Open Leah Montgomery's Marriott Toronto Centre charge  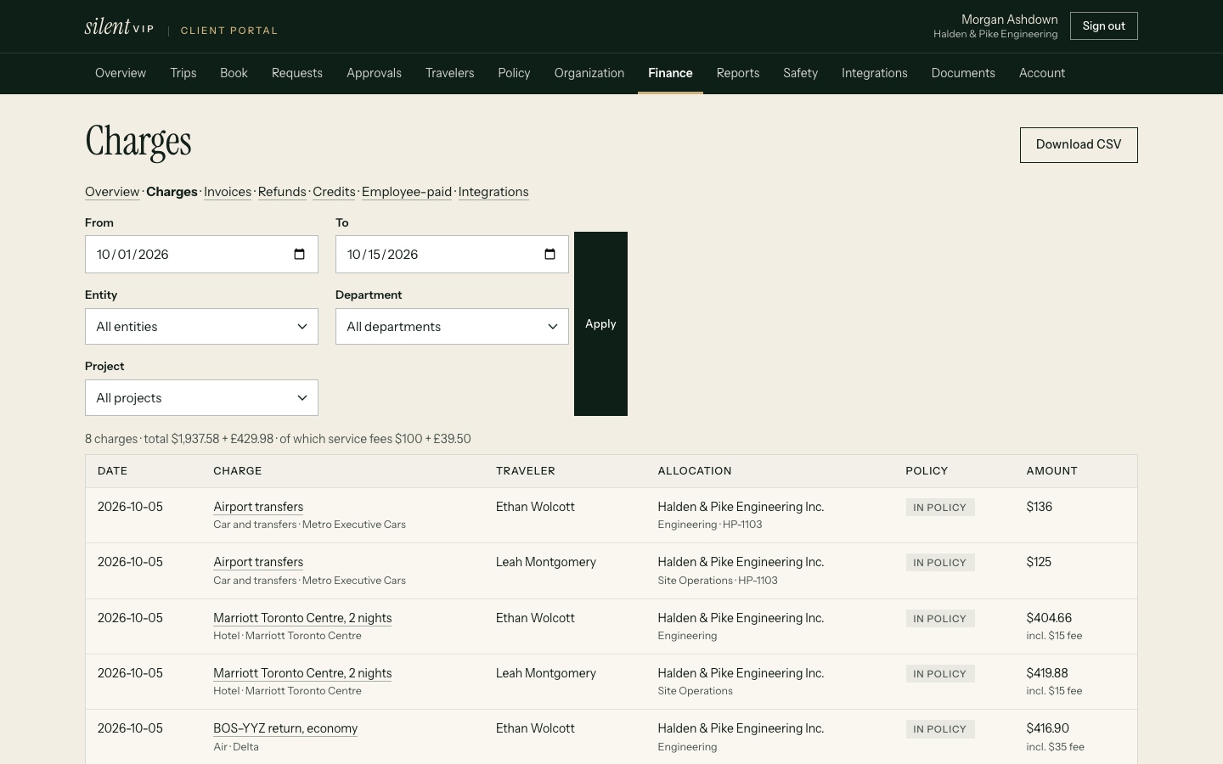(302, 673)
